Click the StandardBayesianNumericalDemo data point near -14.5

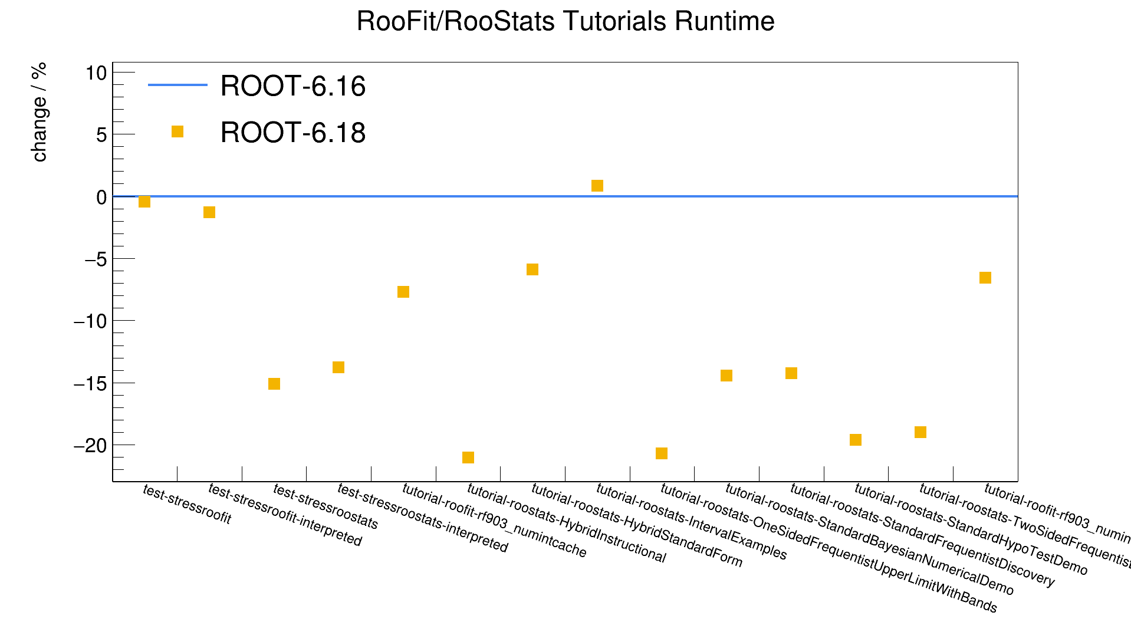(726, 376)
